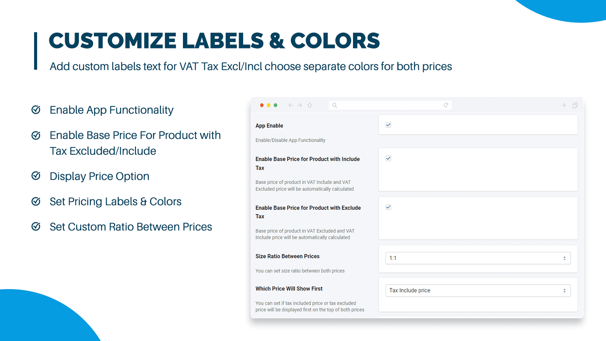Click the browser back arrow icon
Screen dimensions: 606x341
pos(291,105)
